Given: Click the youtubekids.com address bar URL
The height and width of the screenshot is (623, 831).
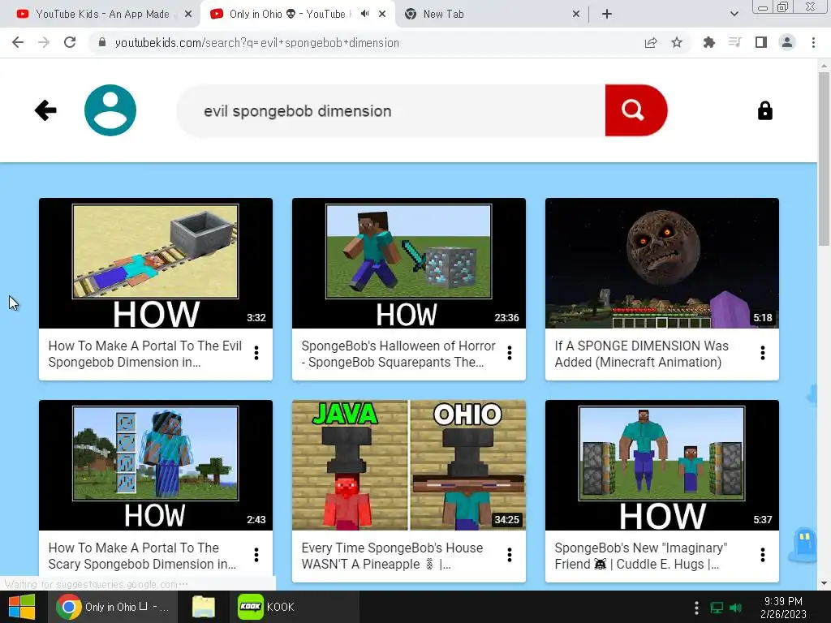Looking at the screenshot, I should click(257, 43).
